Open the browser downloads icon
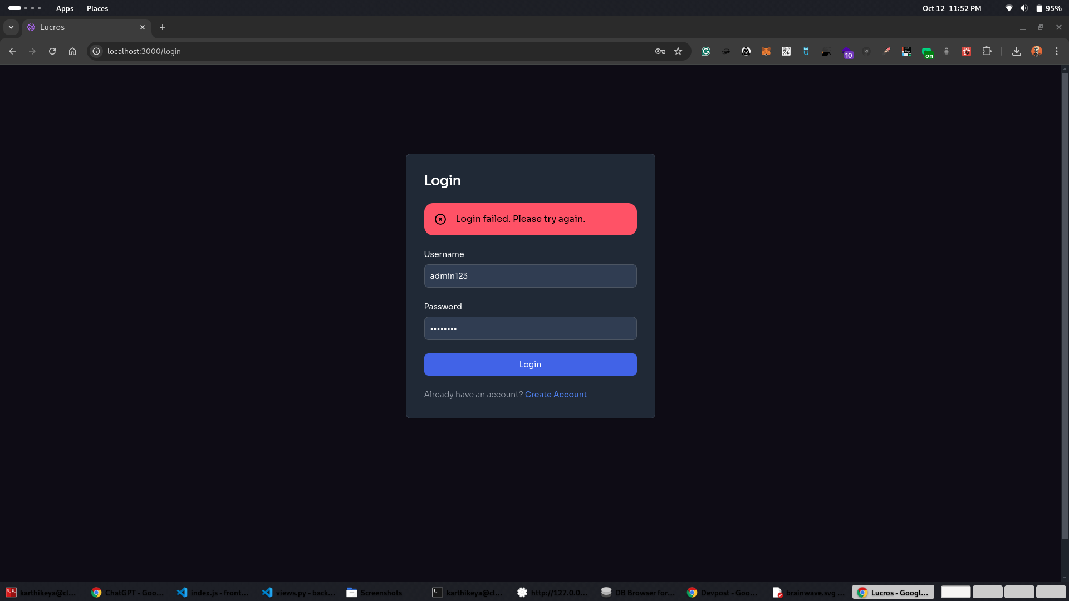This screenshot has height=601, width=1069. pos(1017,51)
